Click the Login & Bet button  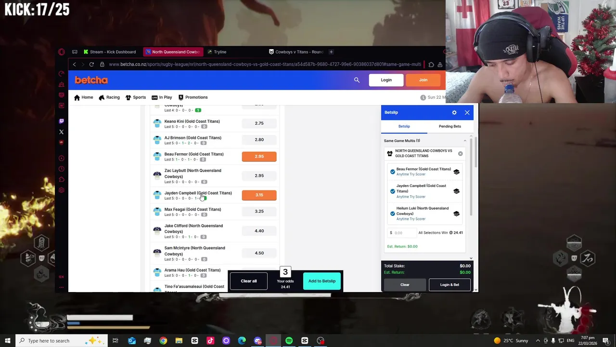[x=449, y=284]
